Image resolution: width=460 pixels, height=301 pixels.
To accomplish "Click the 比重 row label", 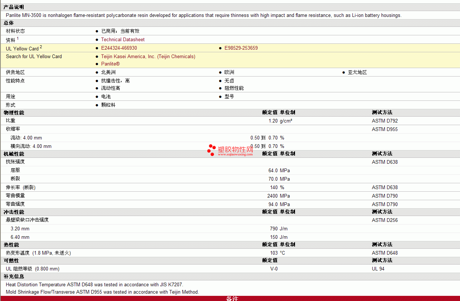I will coord(11,121).
